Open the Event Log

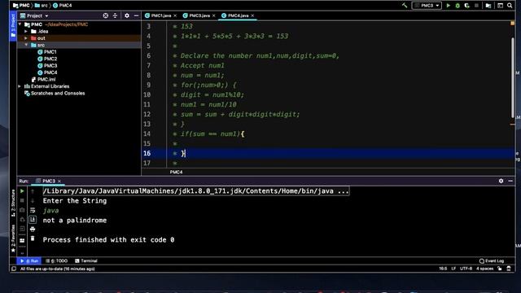tap(492, 261)
